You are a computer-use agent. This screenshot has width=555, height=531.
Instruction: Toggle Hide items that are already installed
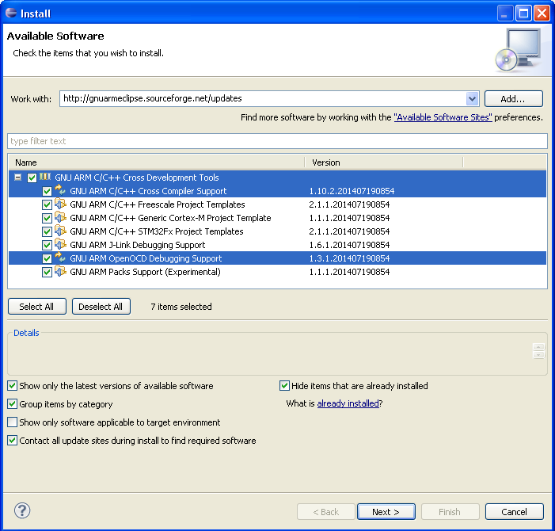284,386
